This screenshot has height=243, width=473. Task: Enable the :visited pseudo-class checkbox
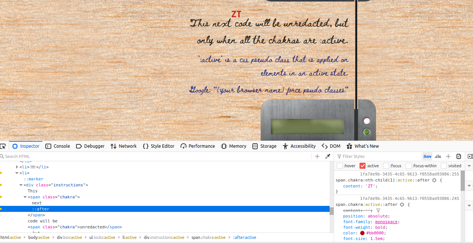click(444, 166)
